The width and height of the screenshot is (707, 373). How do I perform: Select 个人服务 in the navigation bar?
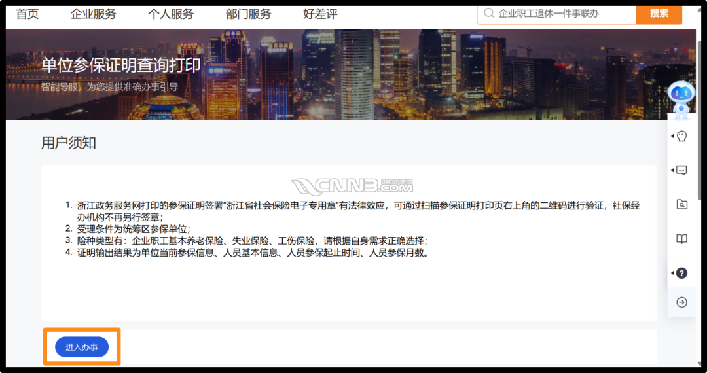pyautogui.click(x=171, y=14)
